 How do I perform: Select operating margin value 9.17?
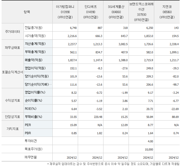pyautogui.click(x=150, y=93)
